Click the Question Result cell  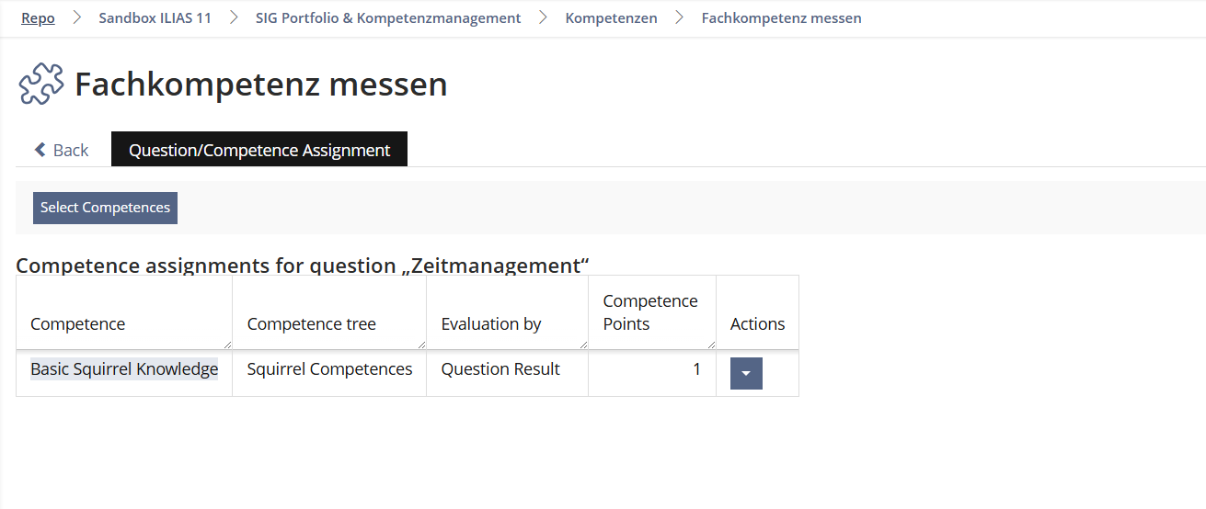(x=508, y=369)
